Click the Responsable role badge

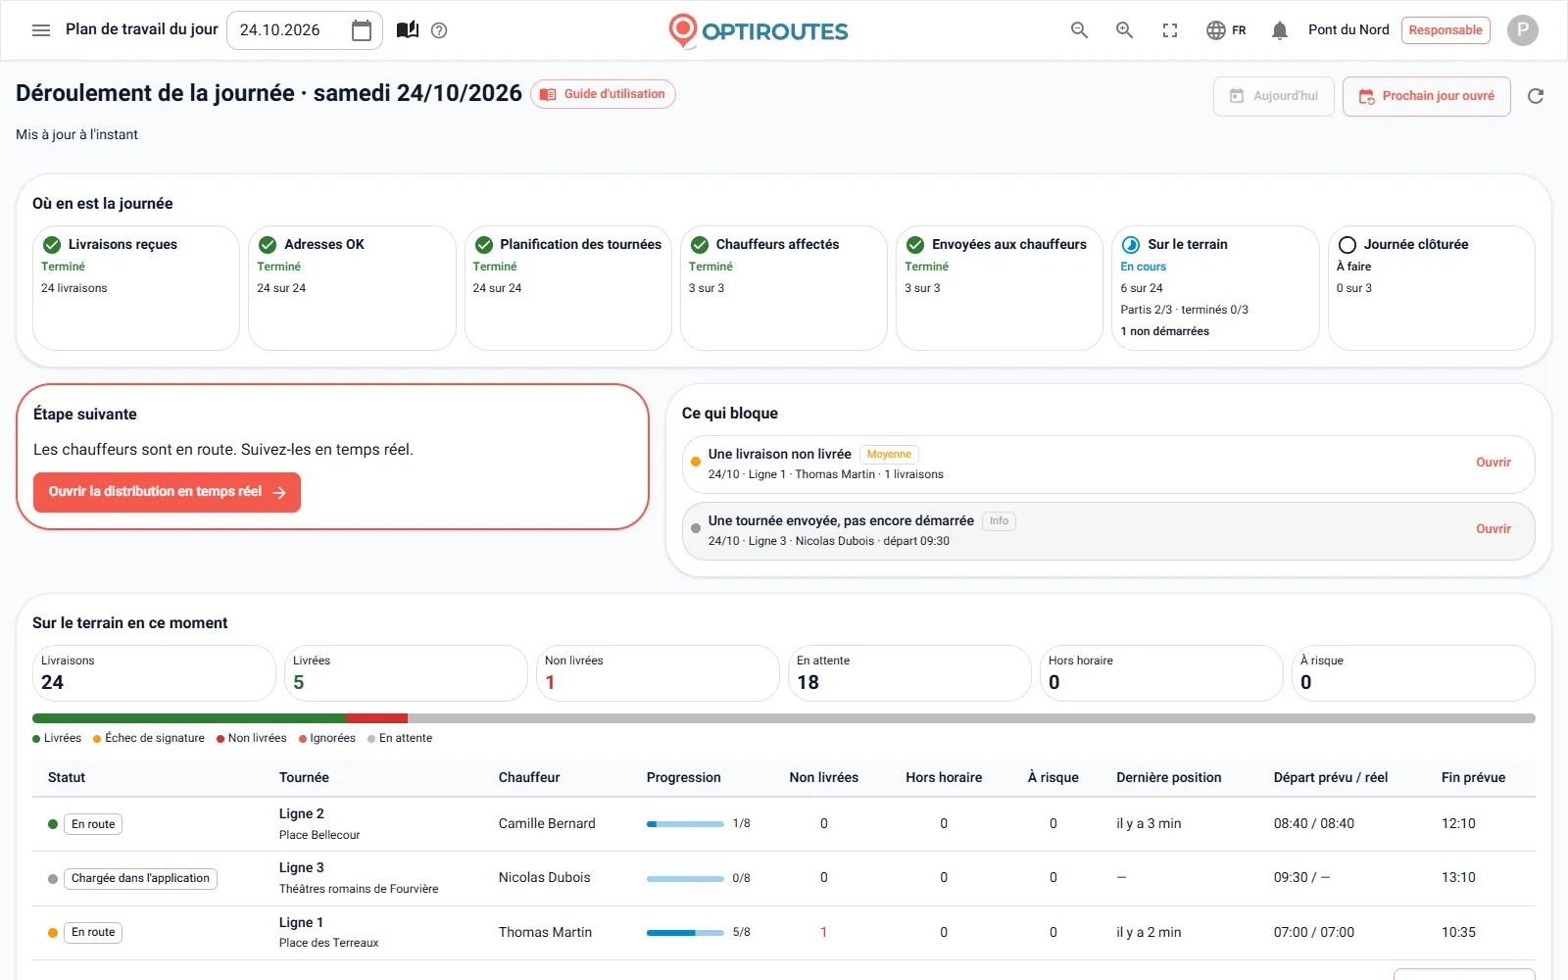click(x=1445, y=30)
